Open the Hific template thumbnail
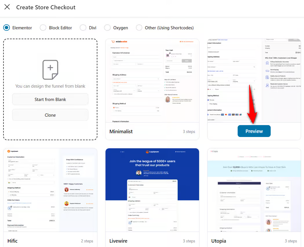 click(x=50, y=190)
